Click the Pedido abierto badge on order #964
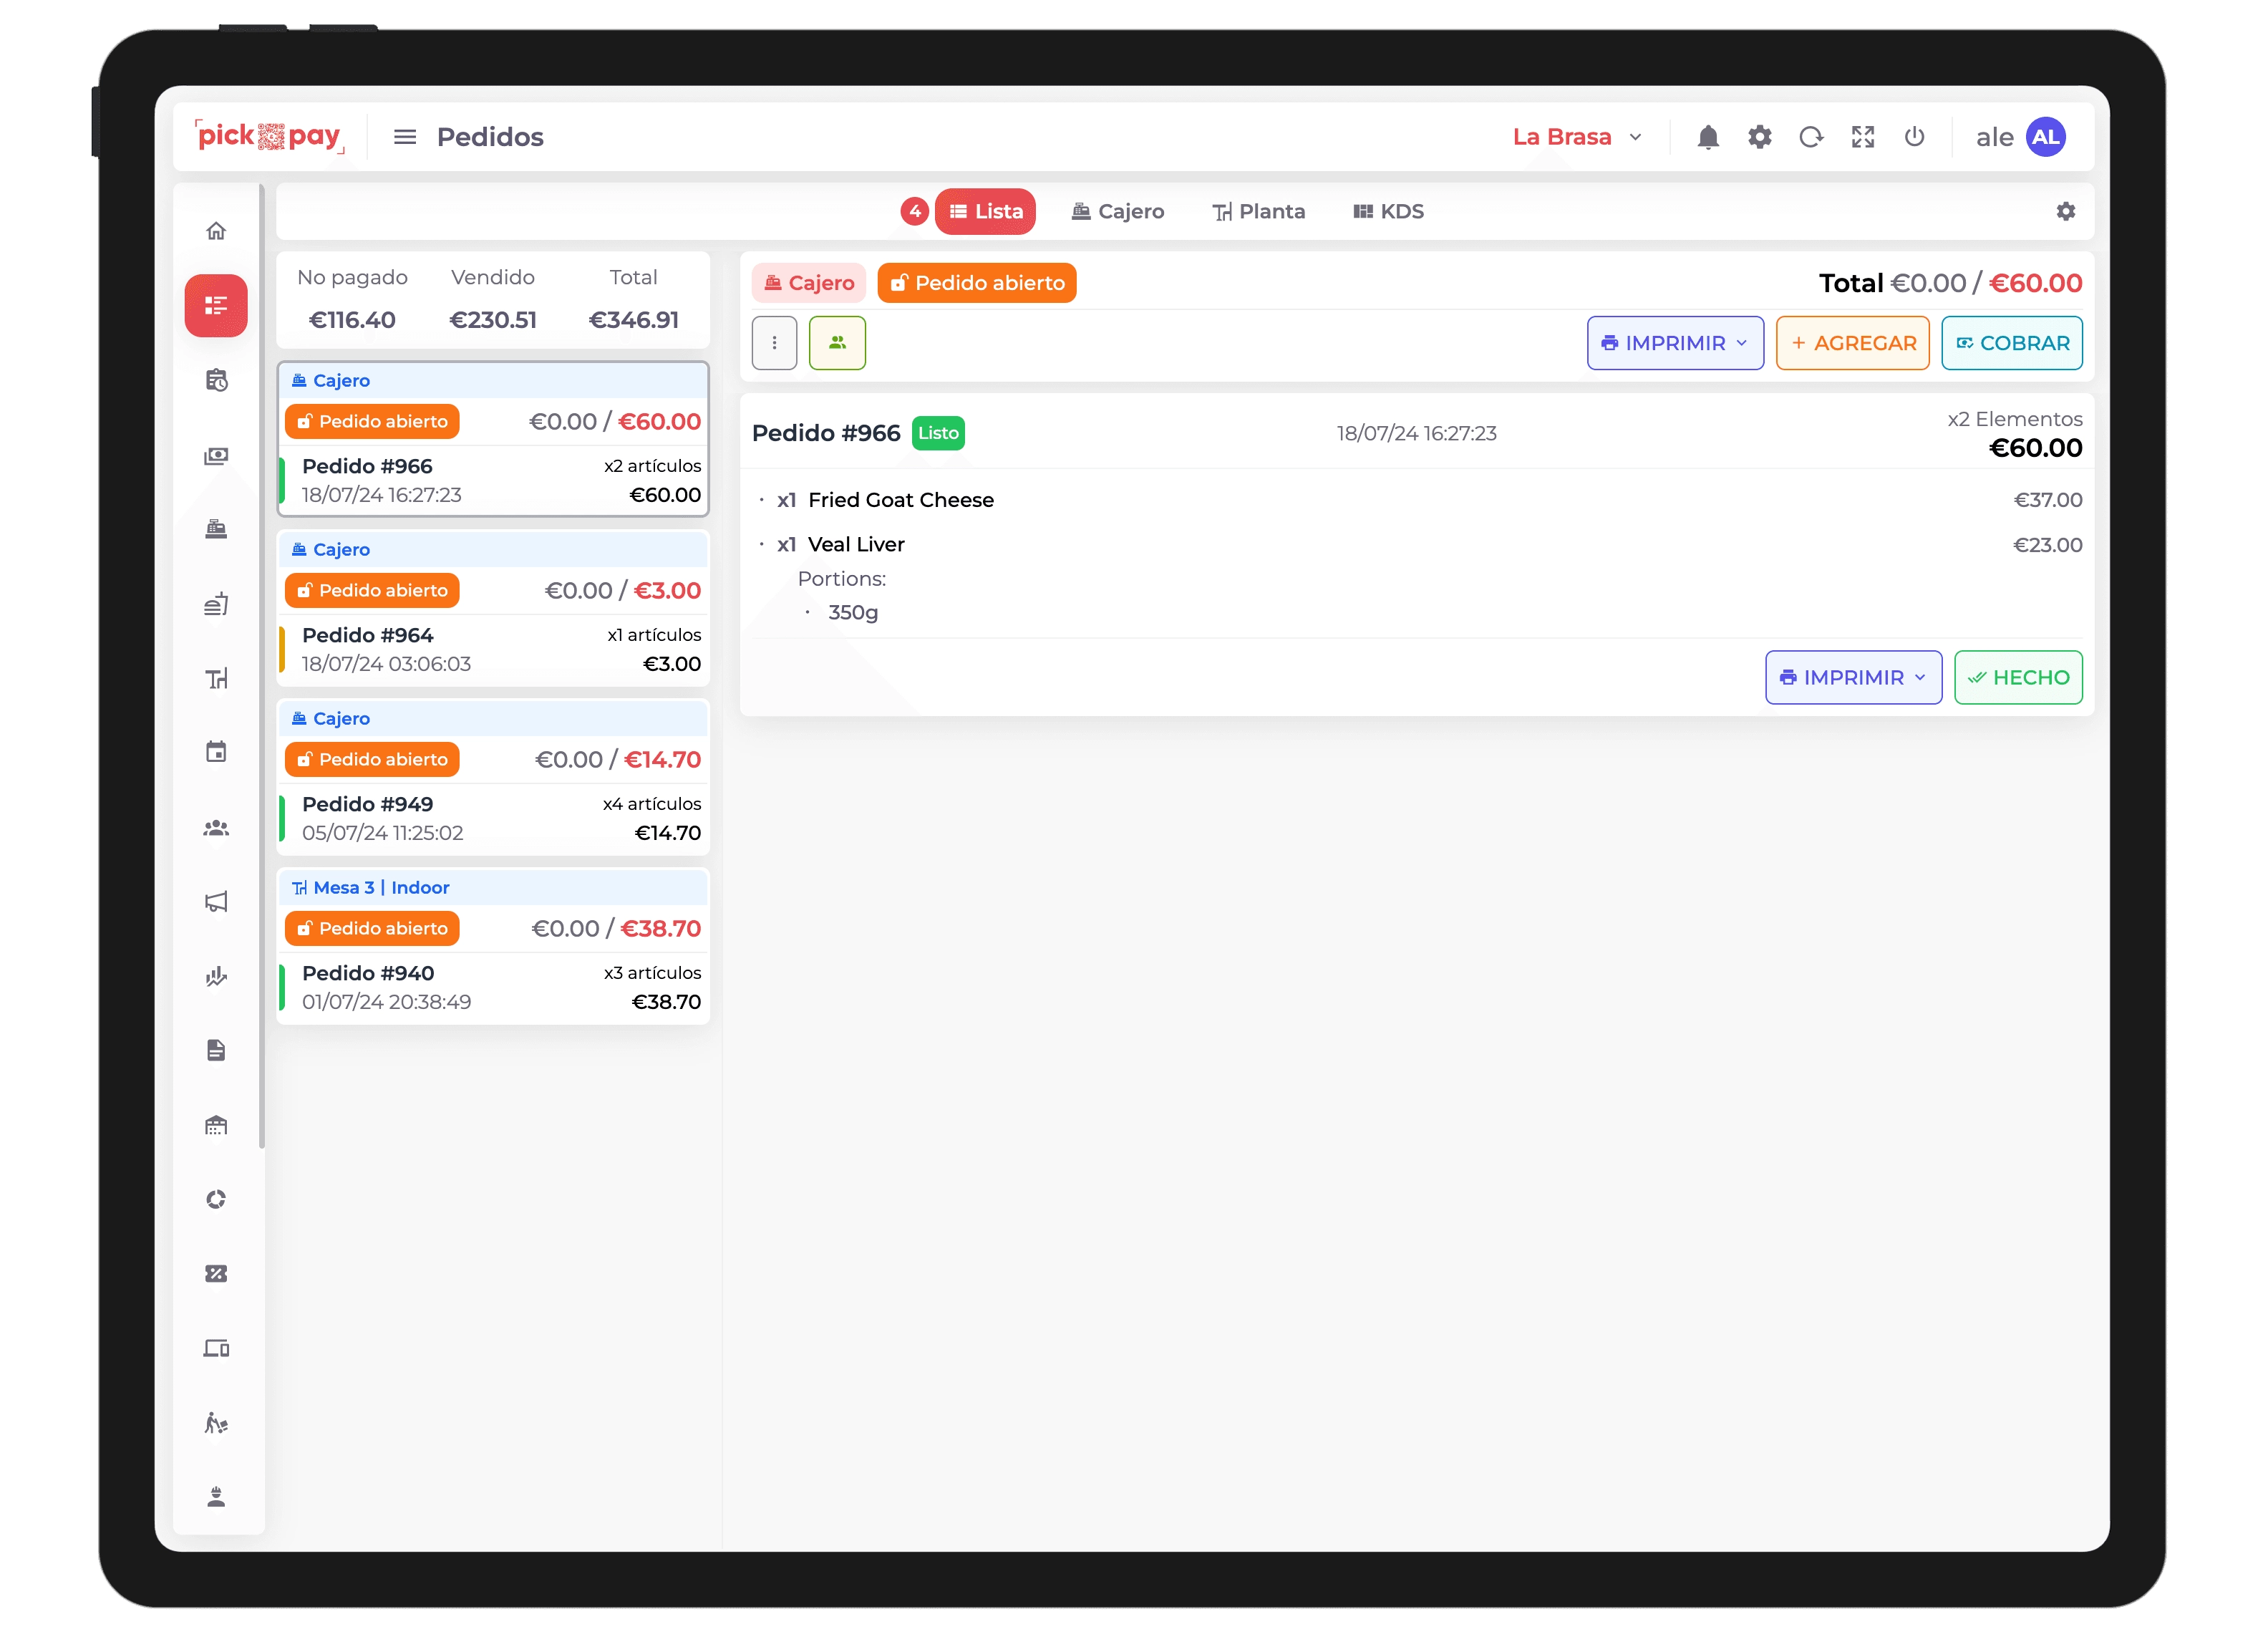 click(x=372, y=590)
